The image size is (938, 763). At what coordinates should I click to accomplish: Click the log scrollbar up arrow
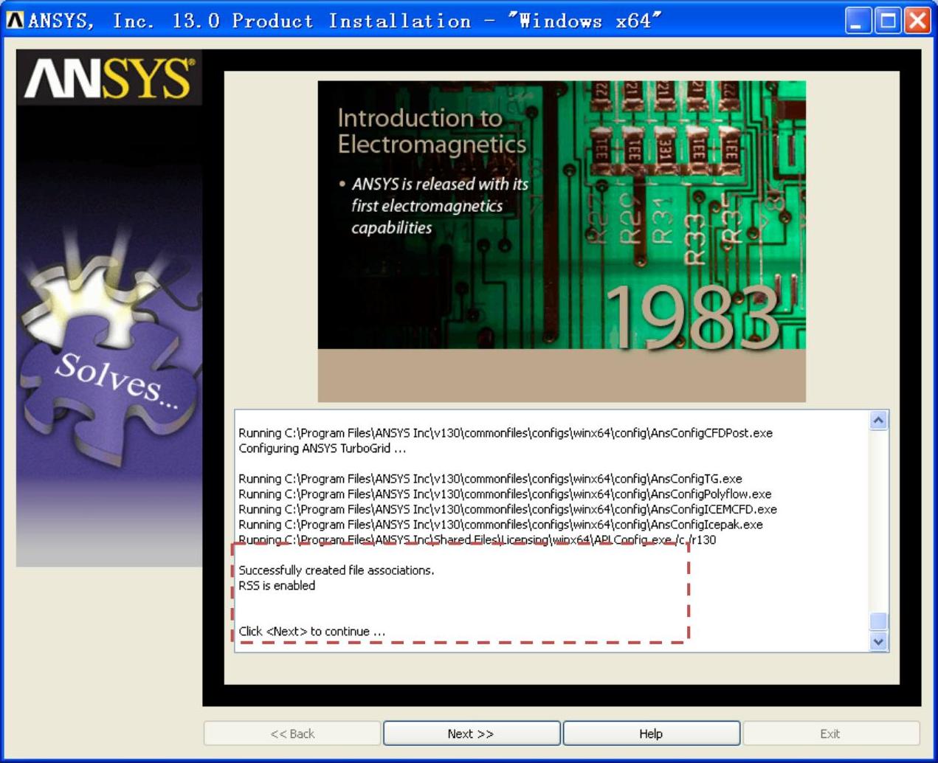tap(878, 421)
